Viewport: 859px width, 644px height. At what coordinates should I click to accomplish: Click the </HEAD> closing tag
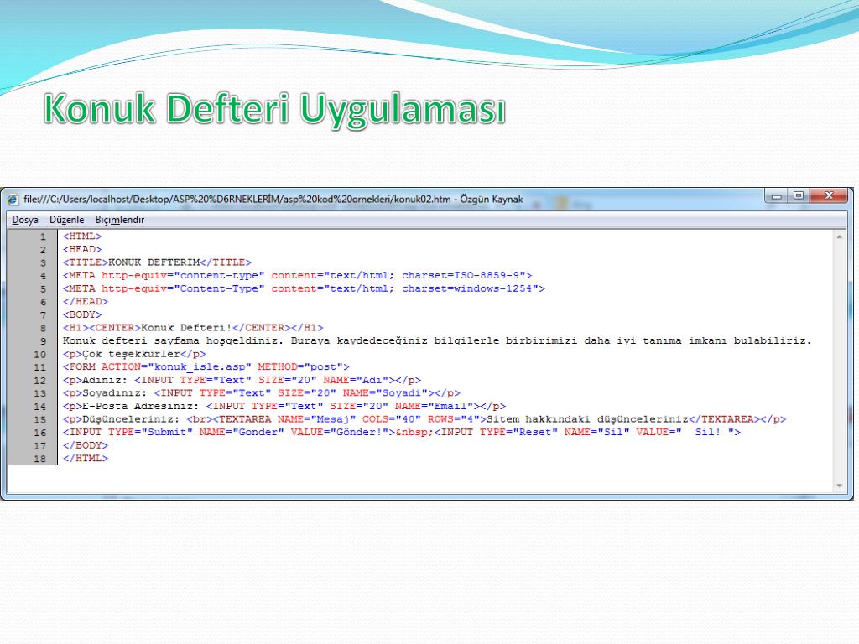(86, 302)
